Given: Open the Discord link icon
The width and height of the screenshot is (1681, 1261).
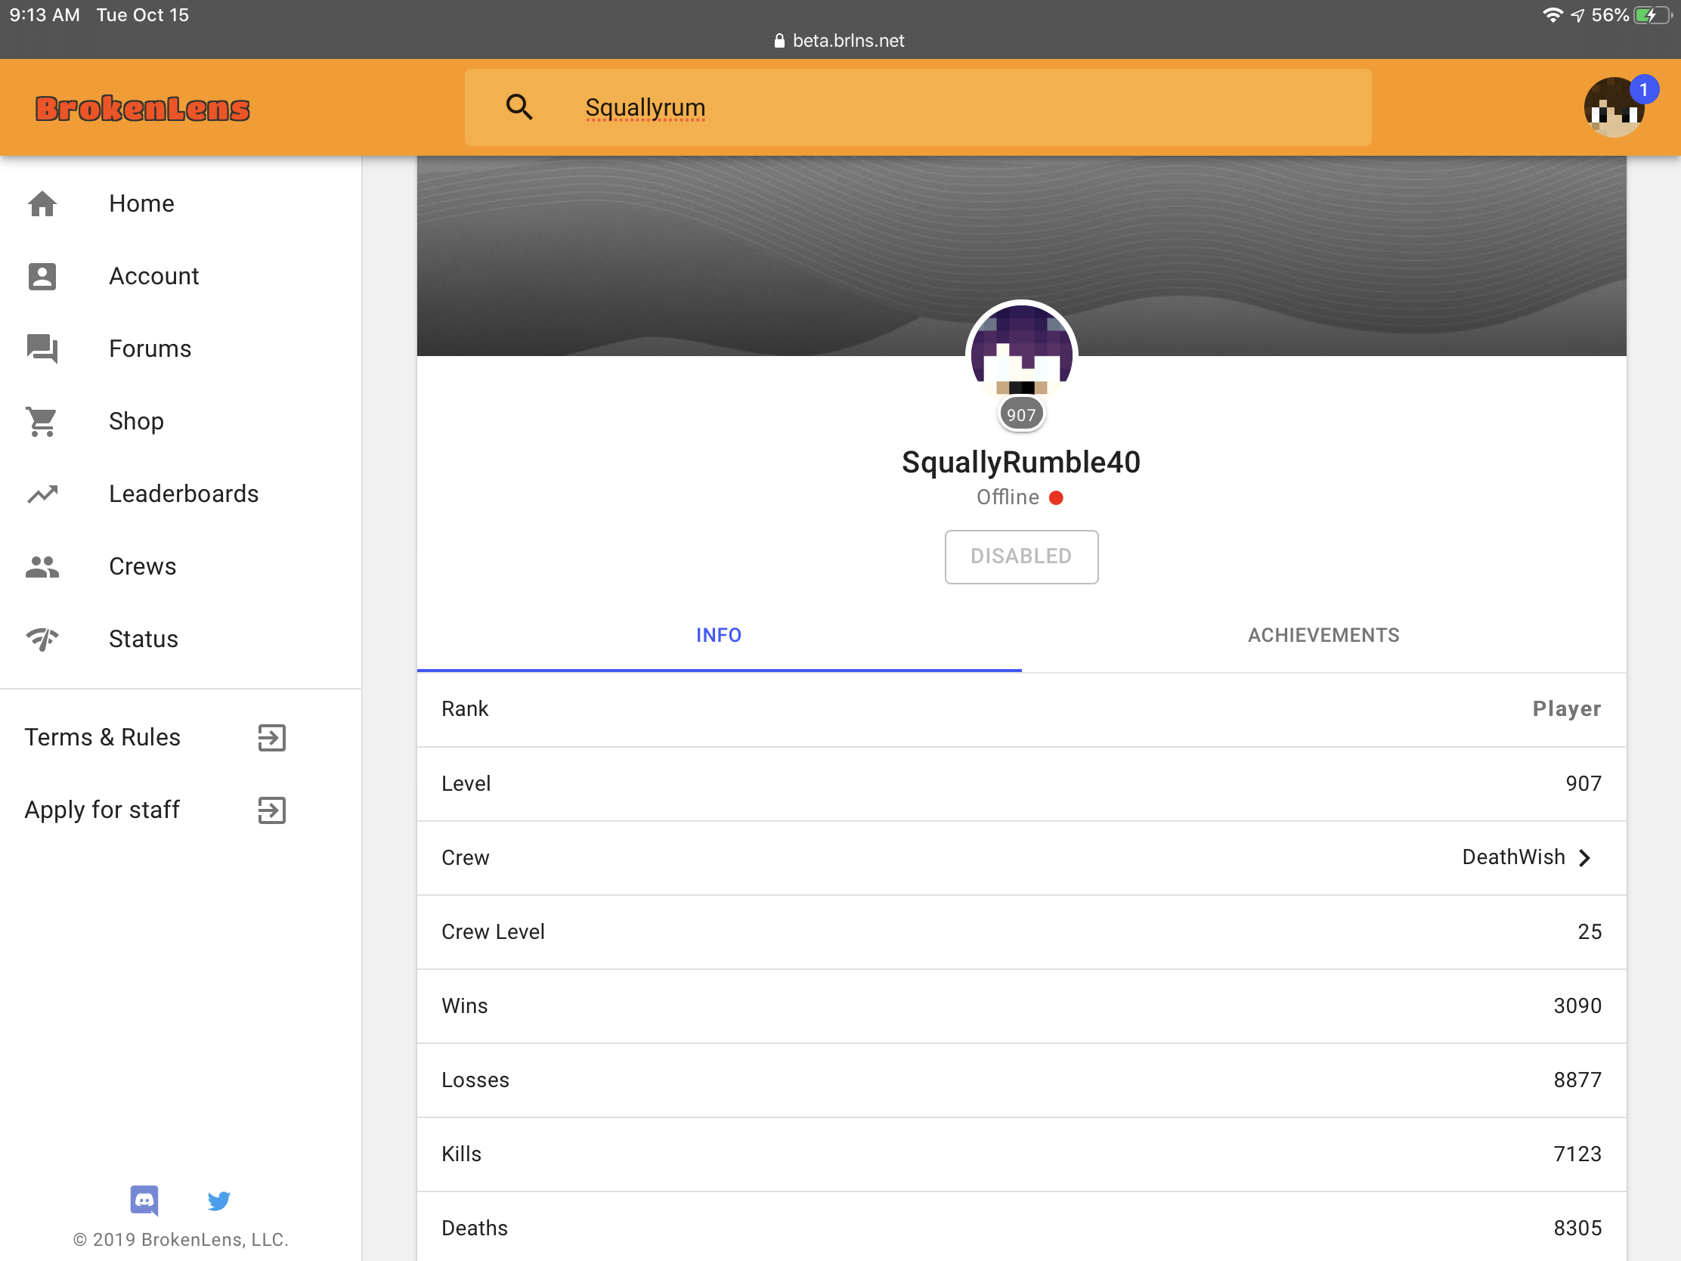Looking at the screenshot, I should (144, 1201).
